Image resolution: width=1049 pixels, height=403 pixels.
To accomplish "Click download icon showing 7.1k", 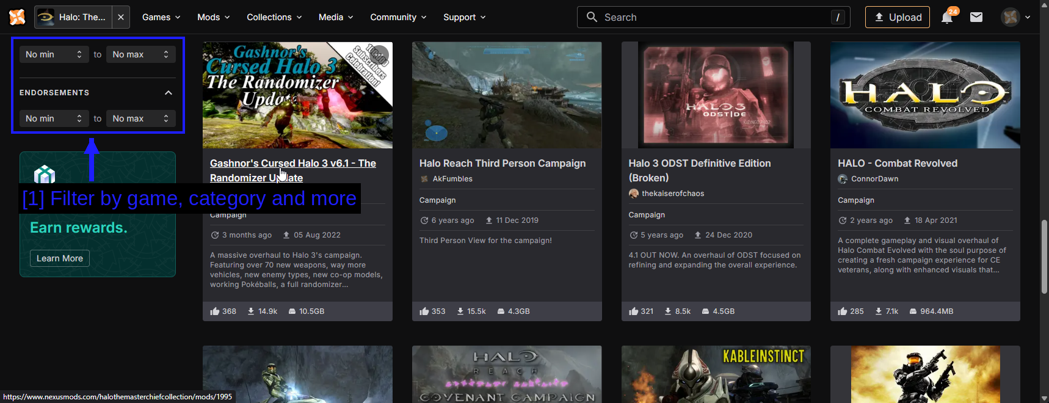I will pyautogui.click(x=879, y=311).
